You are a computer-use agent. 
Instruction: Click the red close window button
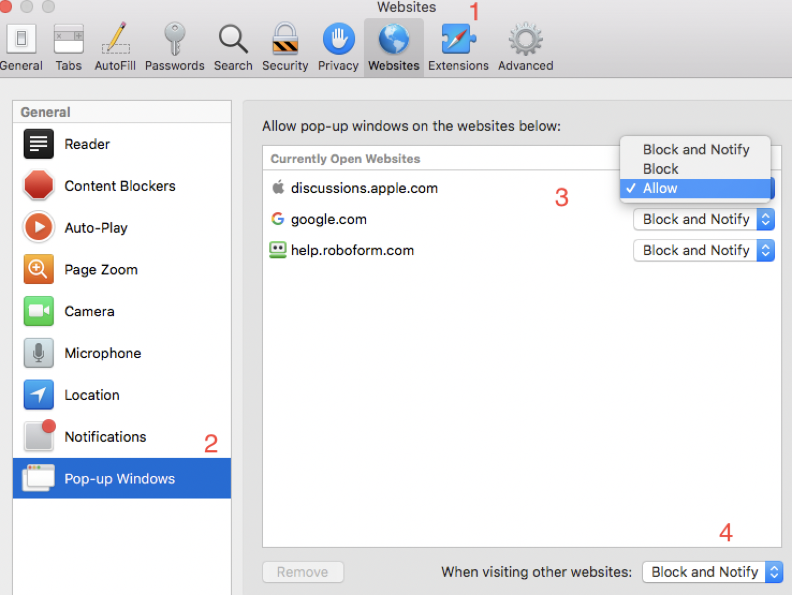point(5,5)
